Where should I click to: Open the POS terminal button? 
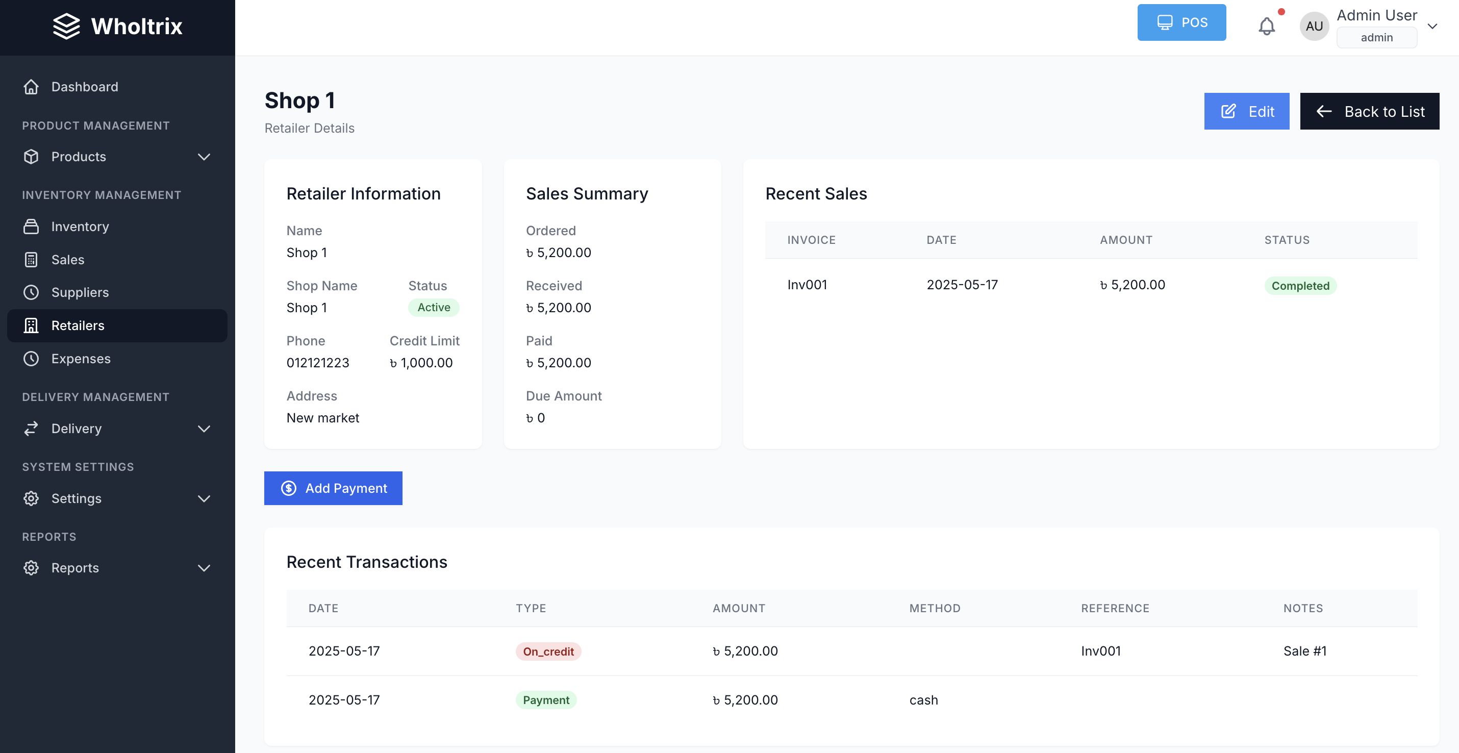[1181, 22]
